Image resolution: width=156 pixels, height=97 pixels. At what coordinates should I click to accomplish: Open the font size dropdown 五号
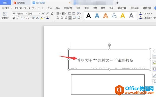40,14
